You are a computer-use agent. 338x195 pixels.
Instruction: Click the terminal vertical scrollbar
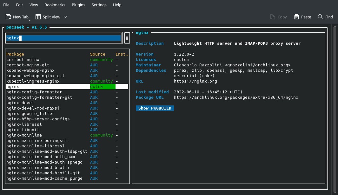point(335,109)
